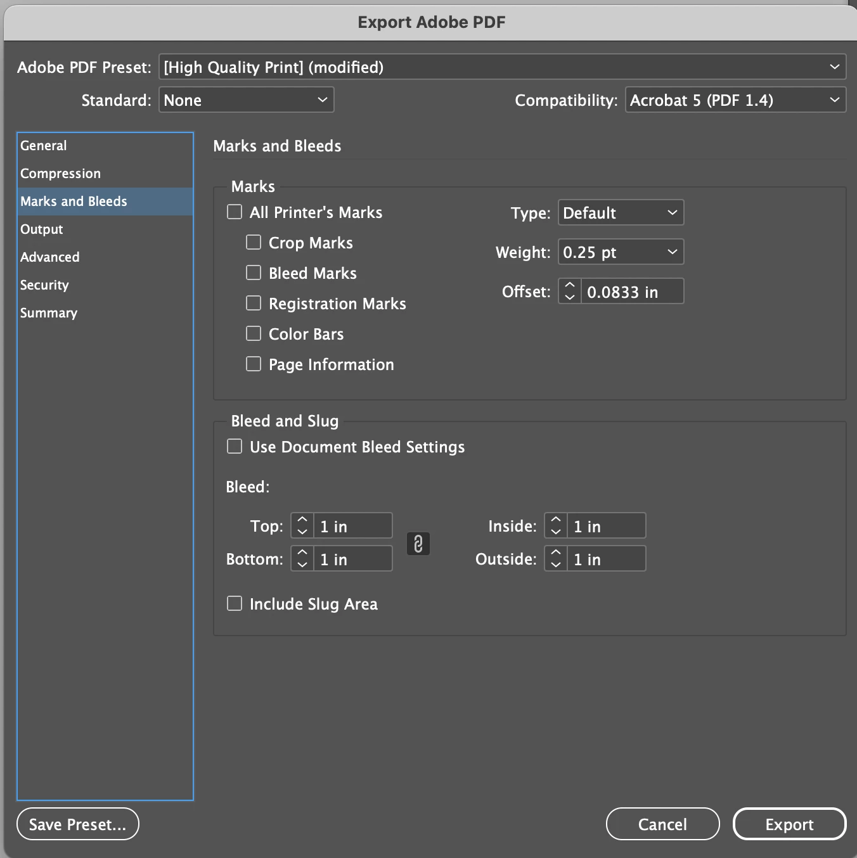The image size is (857, 858).
Task: View the Summary section
Action: 105,313
